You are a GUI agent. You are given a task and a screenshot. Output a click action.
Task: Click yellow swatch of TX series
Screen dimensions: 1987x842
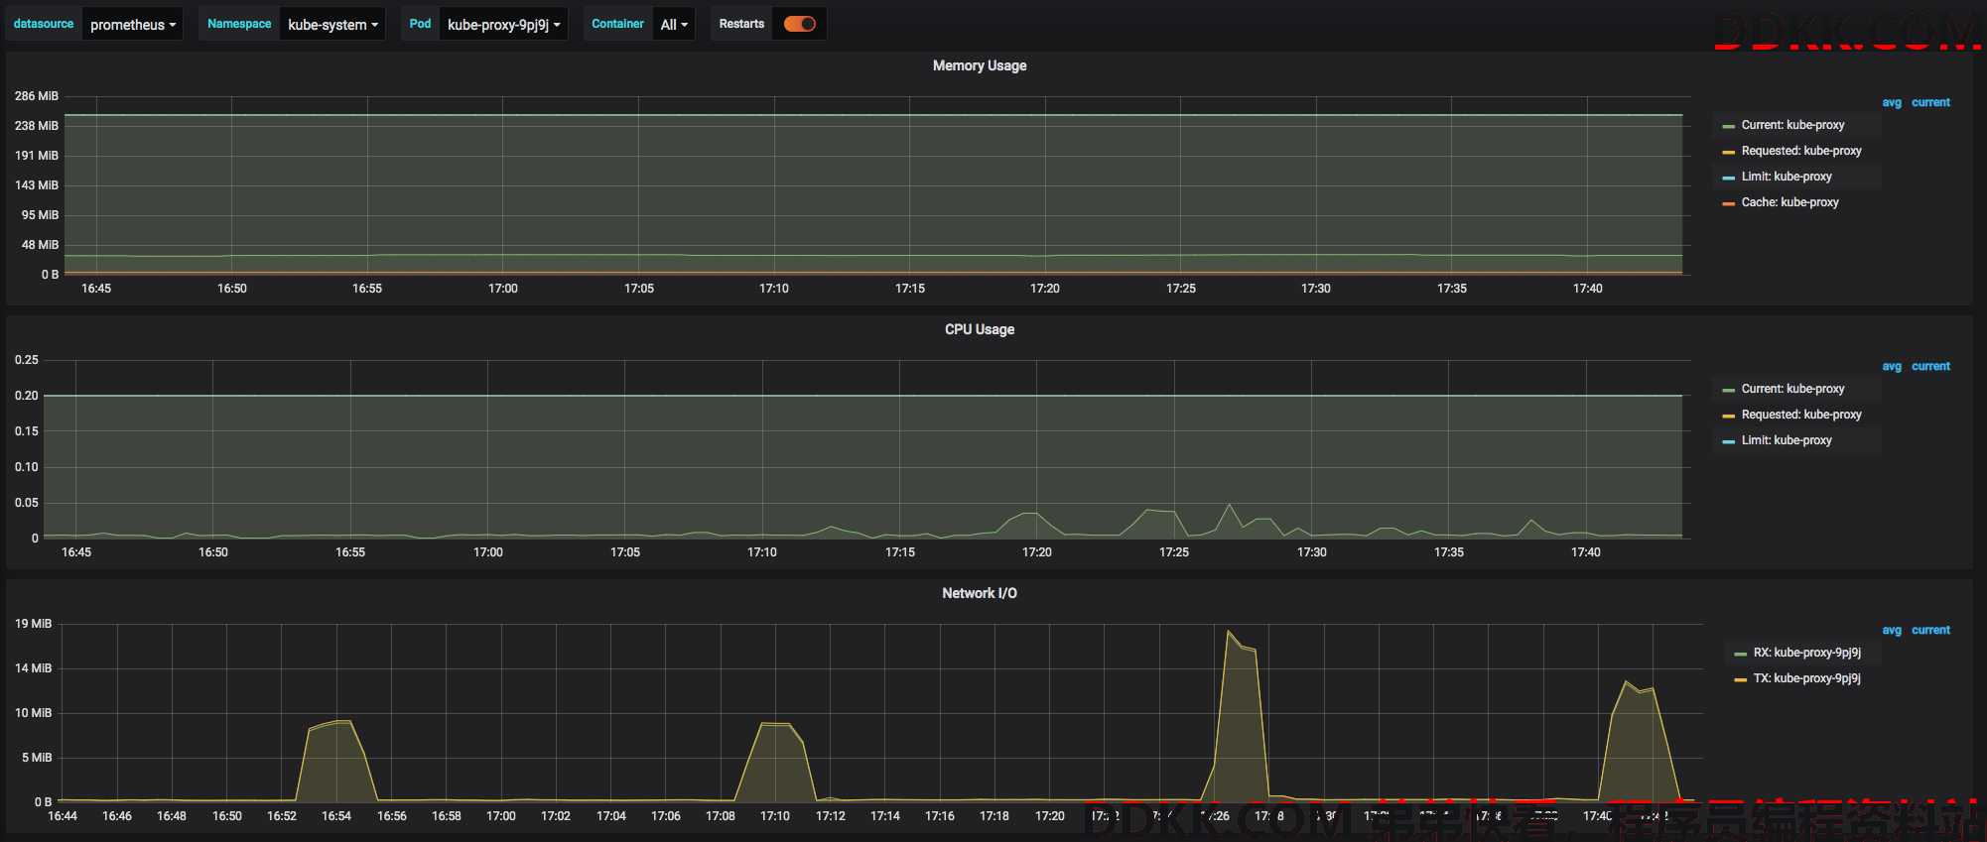pos(1741,679)
